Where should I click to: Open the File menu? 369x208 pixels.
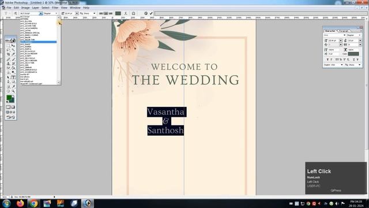9,8
